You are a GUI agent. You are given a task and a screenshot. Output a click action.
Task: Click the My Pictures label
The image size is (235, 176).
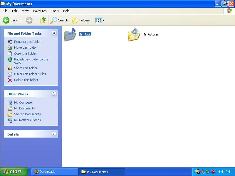coord(151,34)
